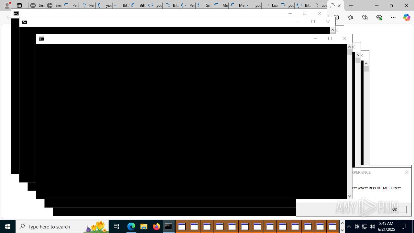414x233 pixels.
Task: Open Microsoft Edge from taskbar
Action: (131, 227)
